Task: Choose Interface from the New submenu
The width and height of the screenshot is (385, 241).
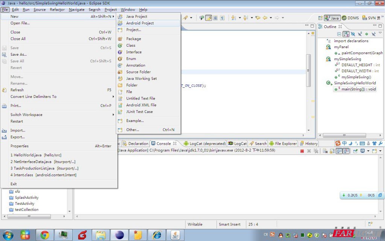Action: tap(149, 52)
